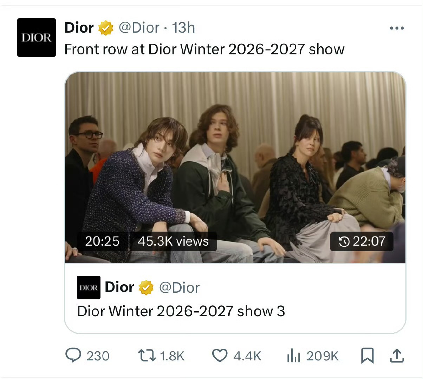Screen dimensions: 423x379
Task: Repost using the retweet arrows icon
Action: 147,355
